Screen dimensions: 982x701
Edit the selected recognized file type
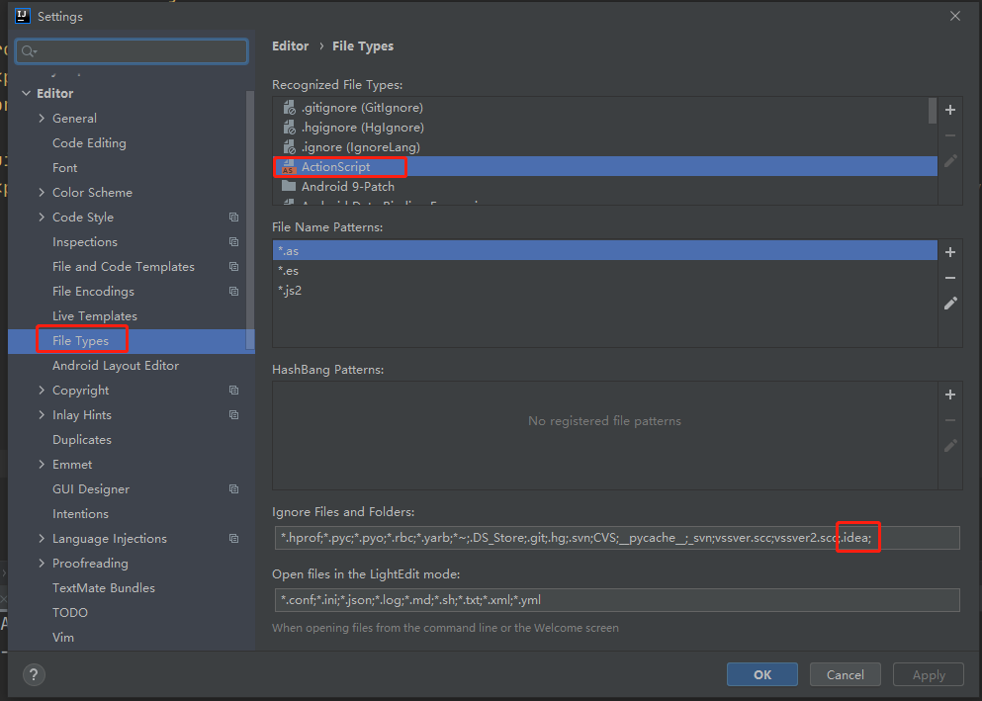(x=950, y=161)
